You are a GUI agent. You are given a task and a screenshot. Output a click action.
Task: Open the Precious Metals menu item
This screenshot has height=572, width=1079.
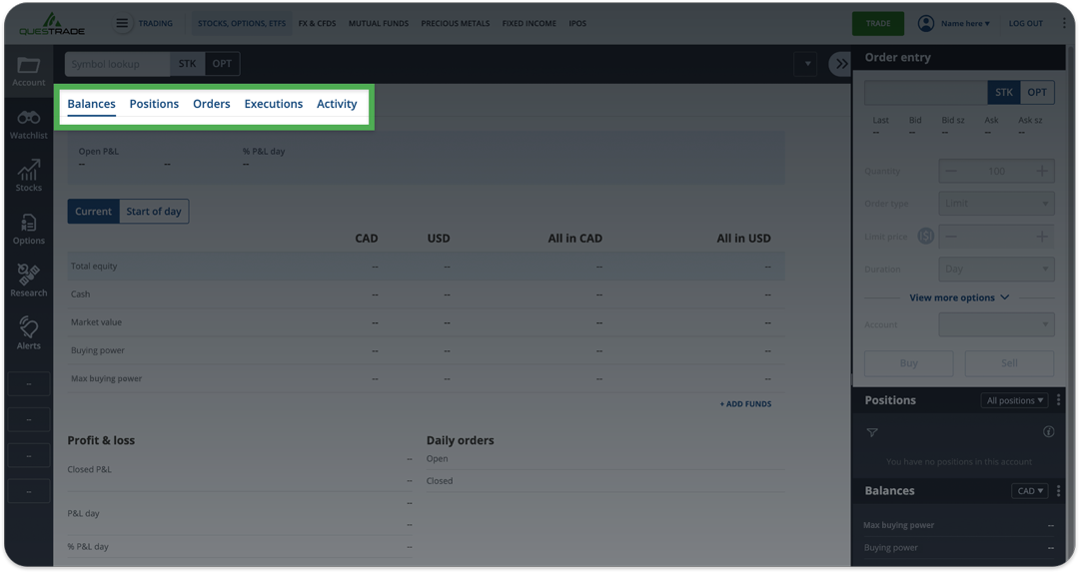[456, 23]
